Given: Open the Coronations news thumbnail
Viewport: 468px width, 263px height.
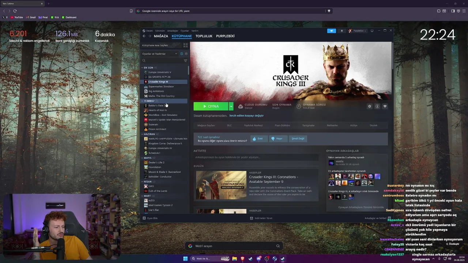Looking at the screenshot, I should [x=221, y=185].
